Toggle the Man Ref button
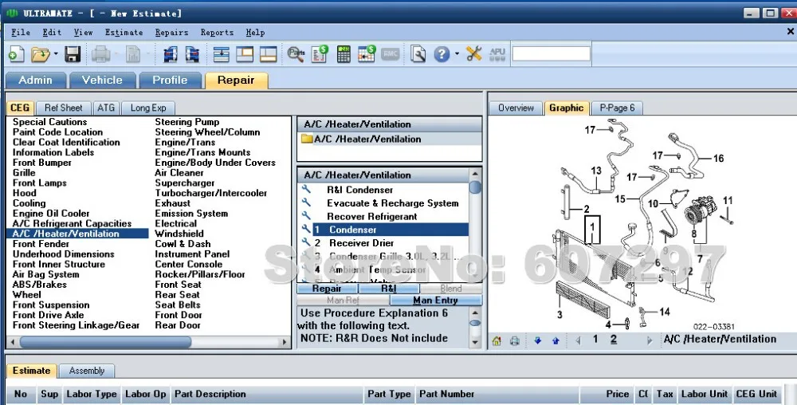 tap(343, 301)
